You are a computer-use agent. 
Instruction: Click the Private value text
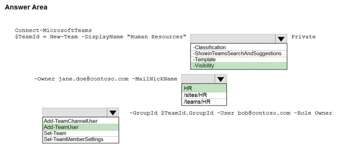coord(303,37)
